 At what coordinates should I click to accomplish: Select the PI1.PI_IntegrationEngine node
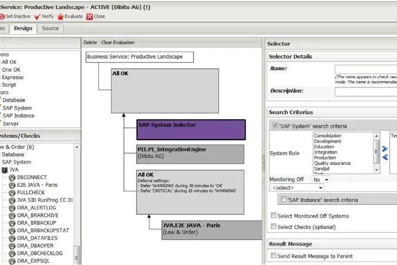[x=190, y=154]
